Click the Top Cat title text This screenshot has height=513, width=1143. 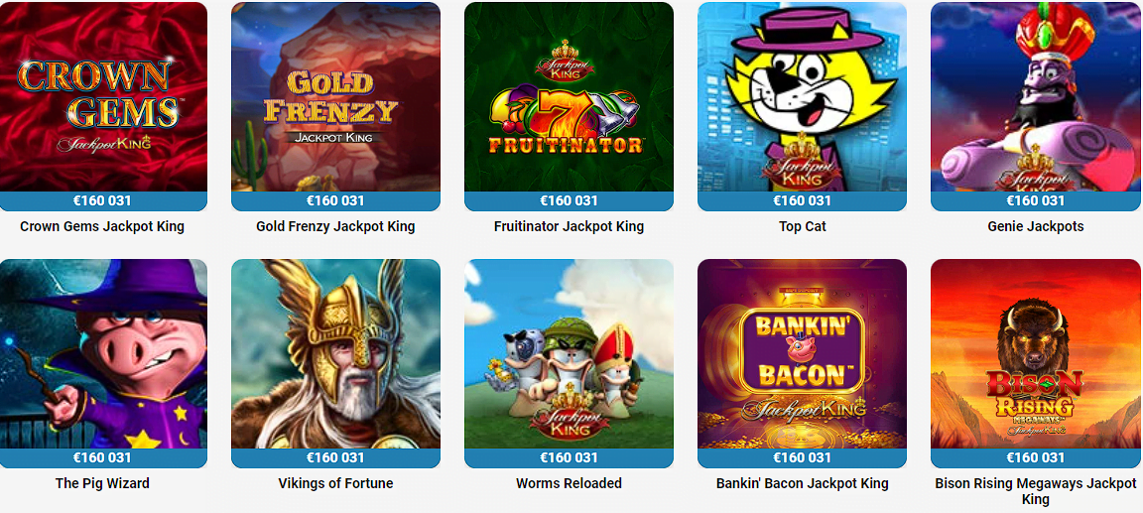802,226
